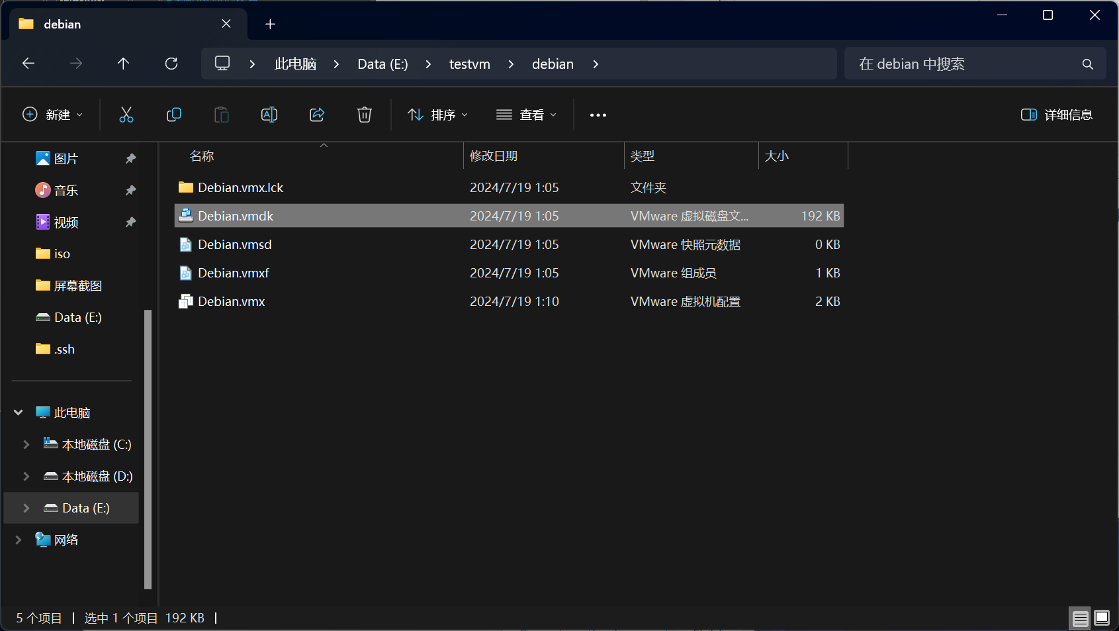Go up one directory level
The image size is (1119, 631).
click(x=123, y=64)
